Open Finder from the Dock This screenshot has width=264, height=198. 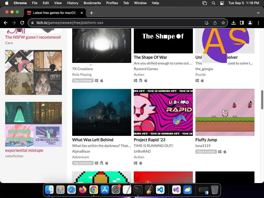[x=49, y=190]
